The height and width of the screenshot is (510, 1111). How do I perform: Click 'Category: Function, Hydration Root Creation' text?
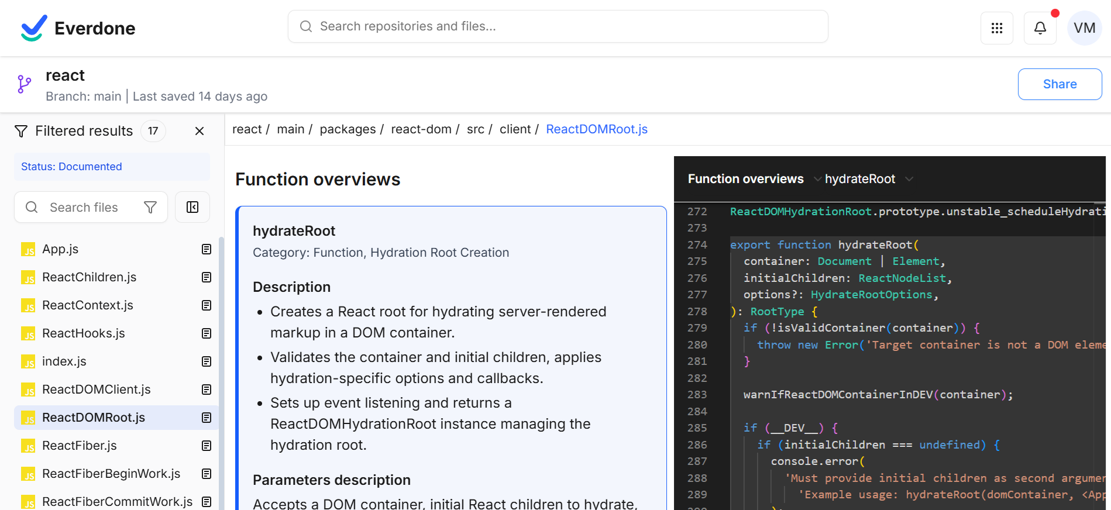pyautogui.click(x=381, y=253)
